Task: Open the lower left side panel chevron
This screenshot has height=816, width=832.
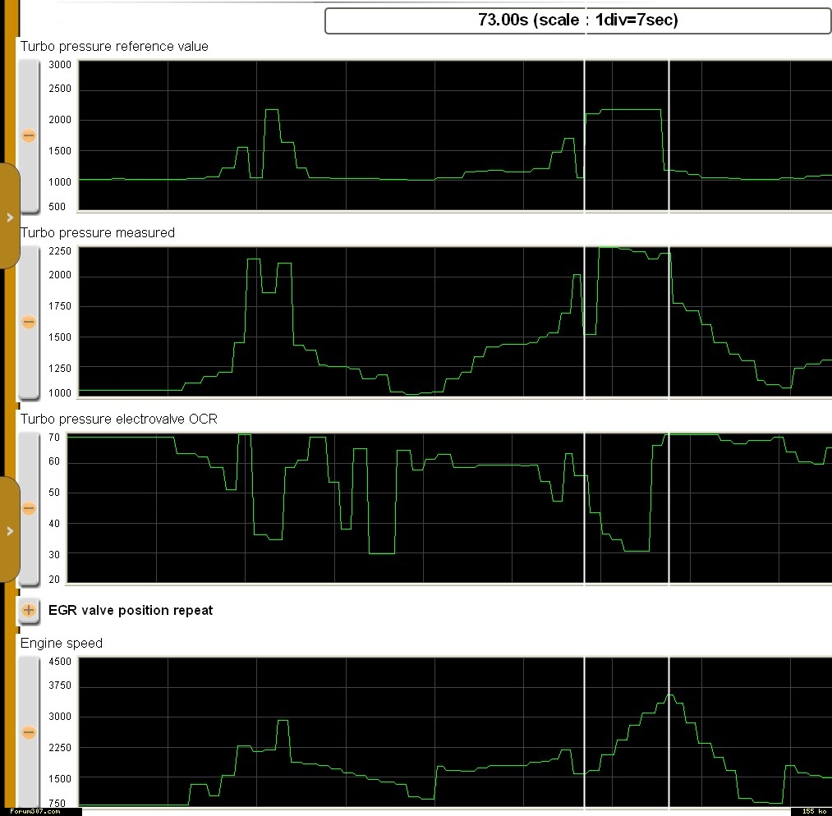Action: tap(10, 530)
